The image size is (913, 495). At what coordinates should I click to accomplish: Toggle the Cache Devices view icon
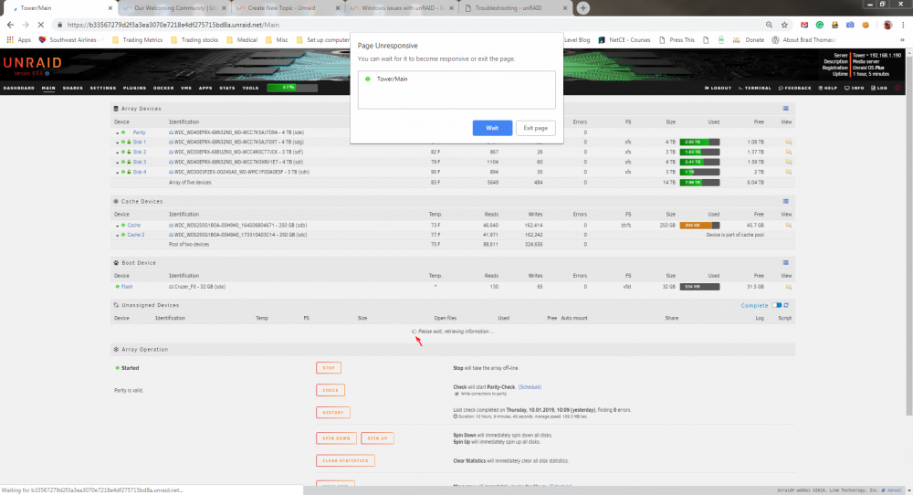(x=785, y=201)
